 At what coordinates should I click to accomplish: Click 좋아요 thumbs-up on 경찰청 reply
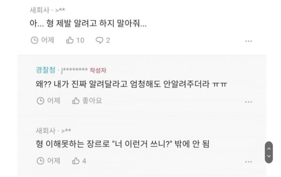(x=76, y=101)
